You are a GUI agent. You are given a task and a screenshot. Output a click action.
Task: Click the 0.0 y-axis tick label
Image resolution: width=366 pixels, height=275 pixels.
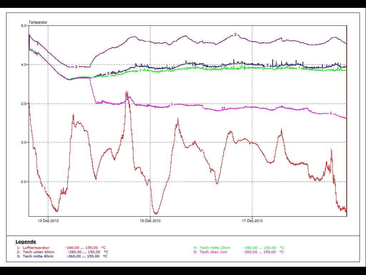point(24,143)
